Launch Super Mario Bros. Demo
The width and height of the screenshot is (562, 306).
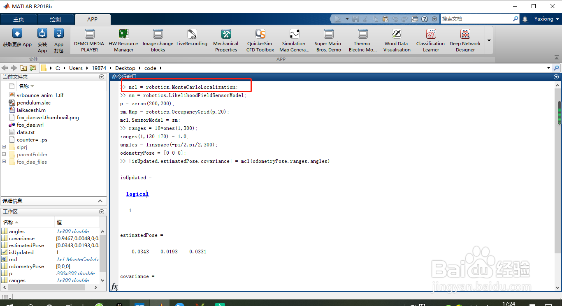point(328,40)
